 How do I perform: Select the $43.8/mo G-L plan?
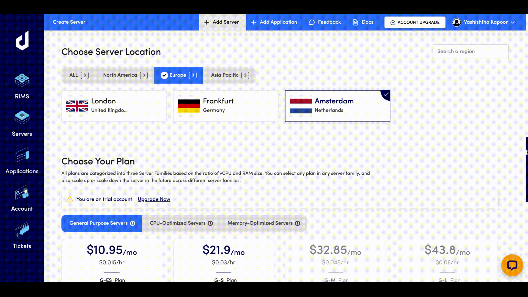(447, 260)
